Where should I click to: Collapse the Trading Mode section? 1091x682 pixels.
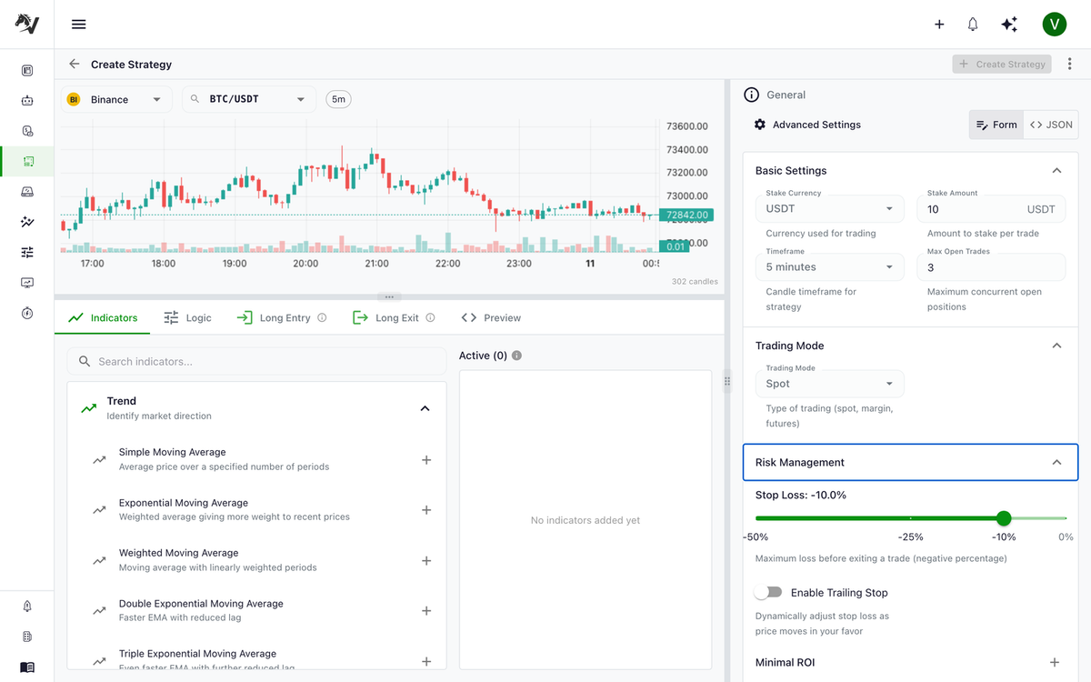coord(1056,346)
